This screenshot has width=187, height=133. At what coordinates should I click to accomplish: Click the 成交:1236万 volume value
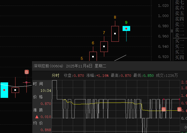[167, 76]
